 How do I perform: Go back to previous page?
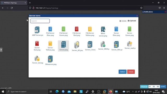pyautogui.click(x=3, y=8)
